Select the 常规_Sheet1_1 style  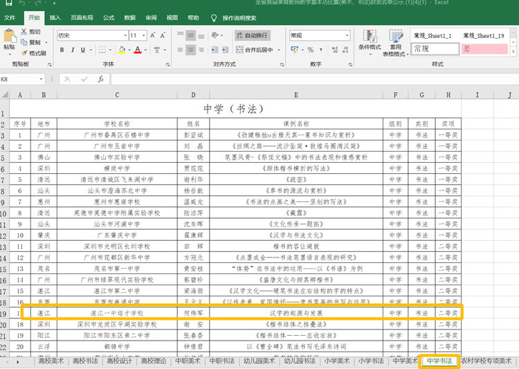pyautogui.click(x=432, y=36)
